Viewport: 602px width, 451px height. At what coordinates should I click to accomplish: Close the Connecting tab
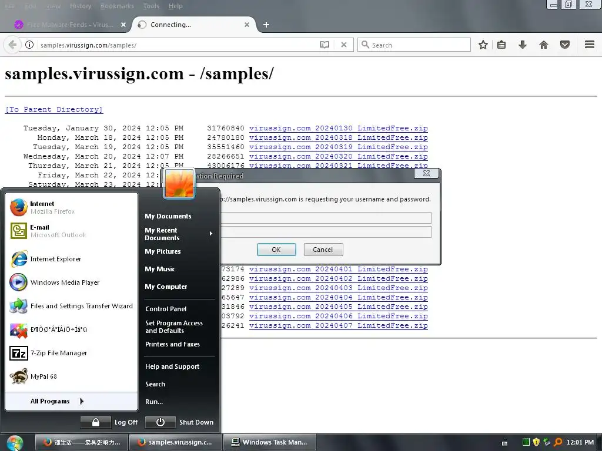click(247, 25)
